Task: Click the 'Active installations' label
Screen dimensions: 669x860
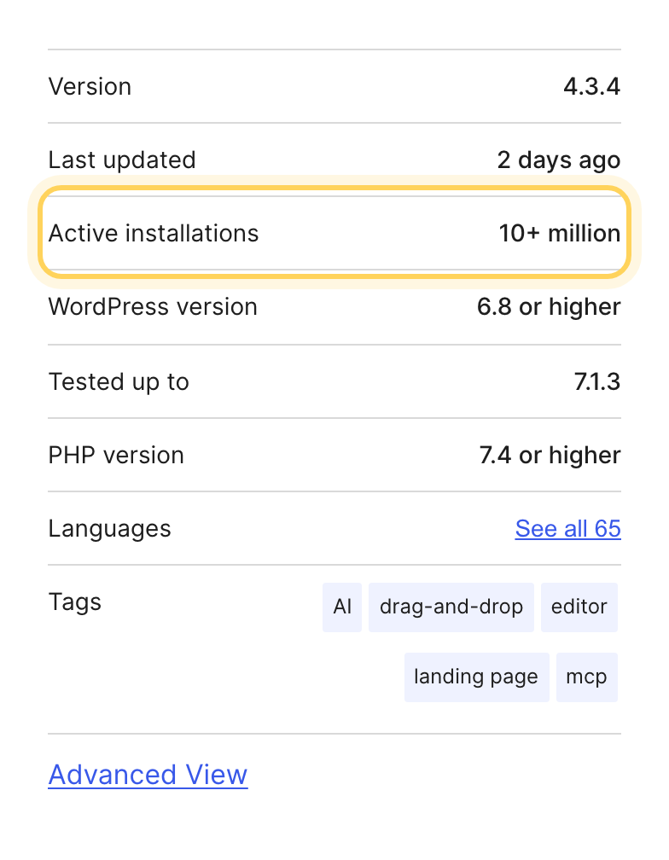Action: (x=154, y=234)
